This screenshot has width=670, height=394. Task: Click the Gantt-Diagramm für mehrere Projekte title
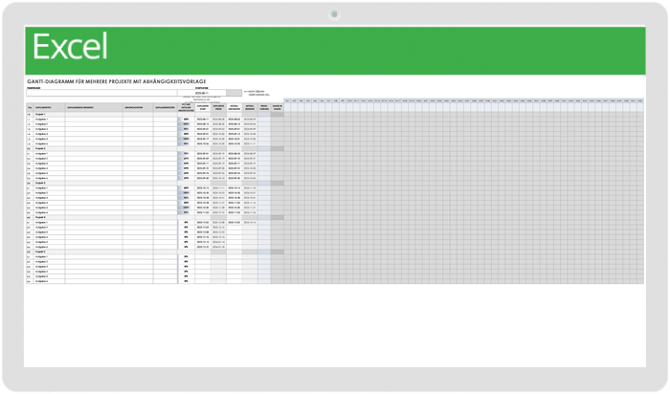click(x=116, y=81)
